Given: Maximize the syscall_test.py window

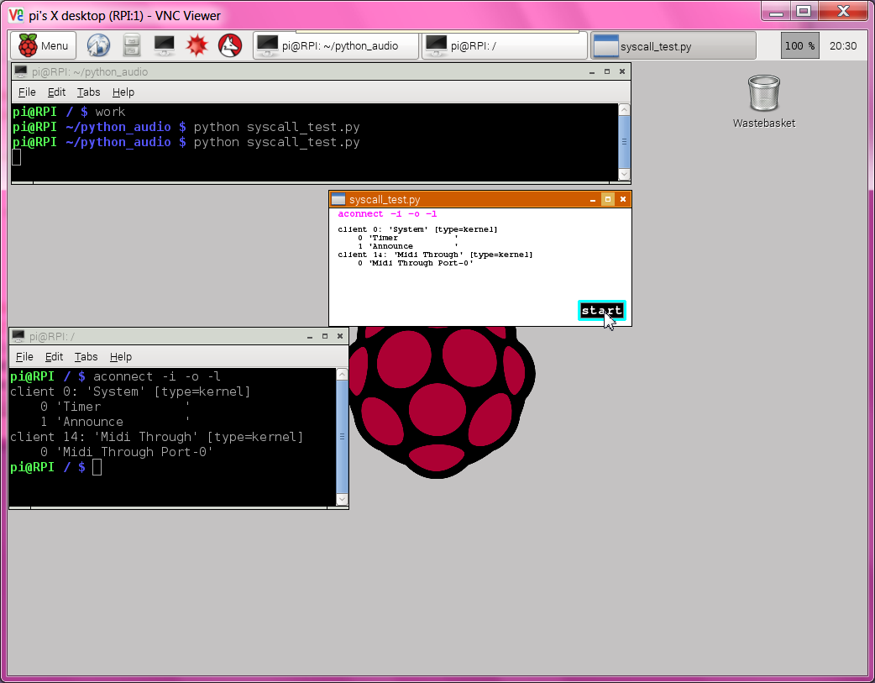Looking at the screenshot, I should [x=608, y=199].
